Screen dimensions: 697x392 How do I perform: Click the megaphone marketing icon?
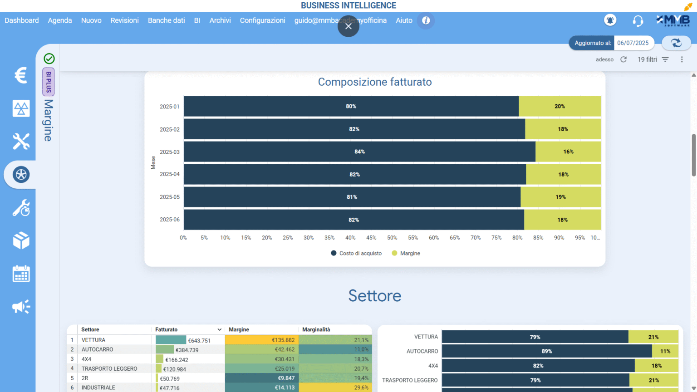[x=21, y=307]
